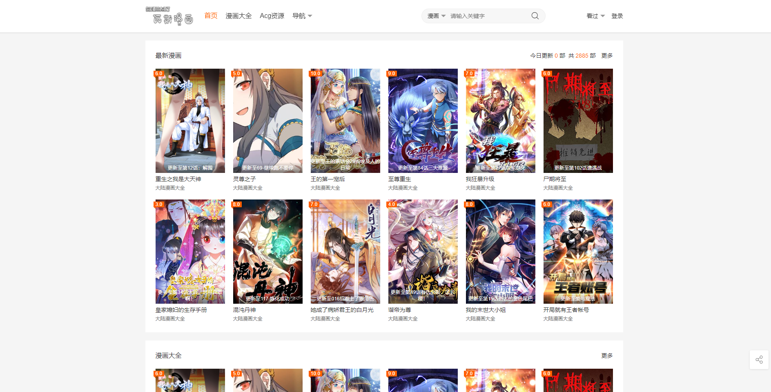Click the 灵尊之子 title link

tap(244, 179)
